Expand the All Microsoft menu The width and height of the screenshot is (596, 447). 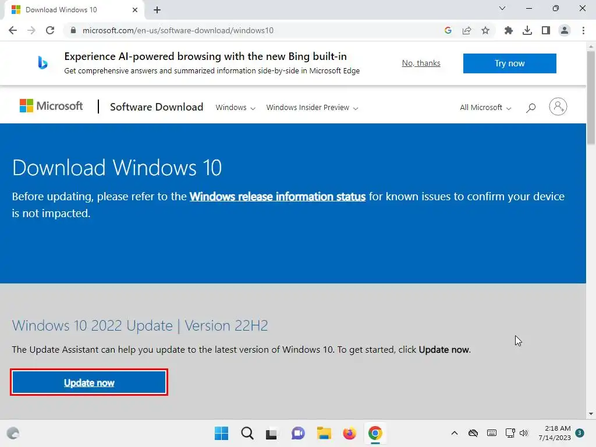(x=485, y=108)
